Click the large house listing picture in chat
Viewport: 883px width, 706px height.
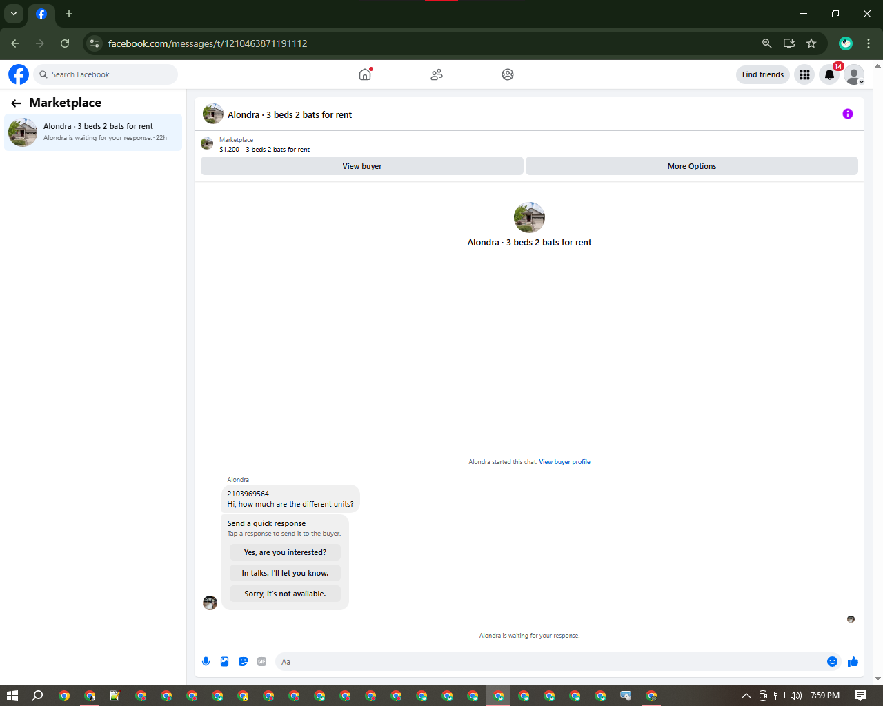529,217
